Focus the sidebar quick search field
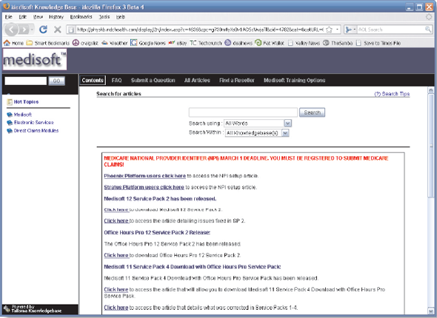 [x=26, y=81]
